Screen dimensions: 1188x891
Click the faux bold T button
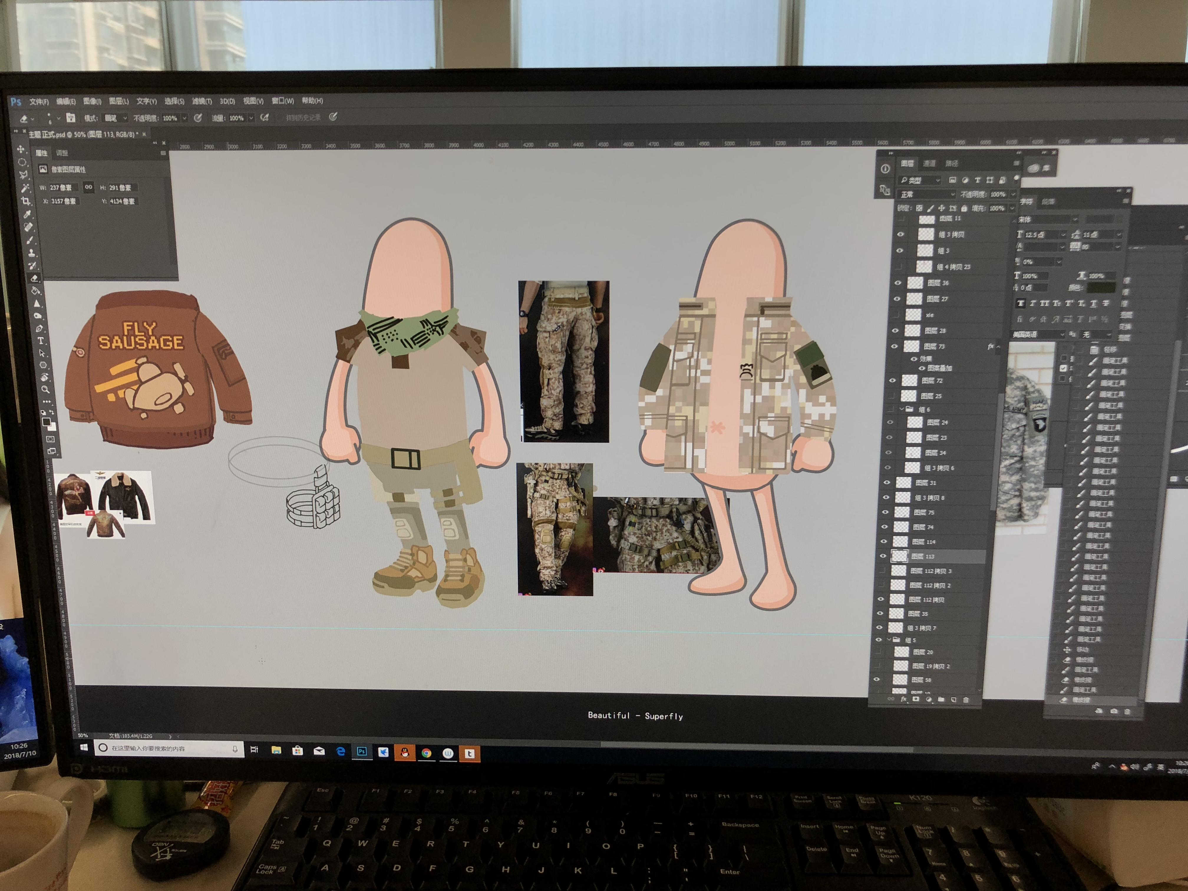[1020, 303]
